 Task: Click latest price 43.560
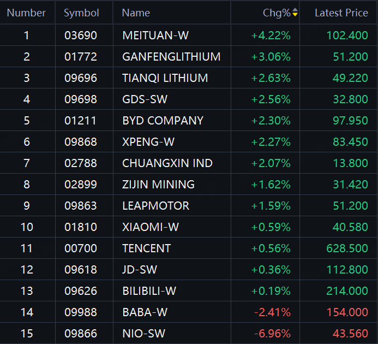point(350,334)
